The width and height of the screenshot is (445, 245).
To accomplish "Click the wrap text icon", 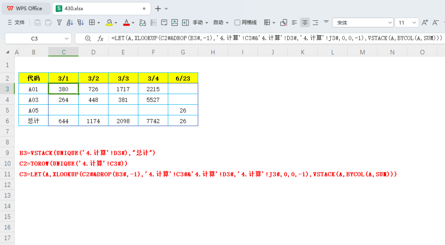I will (164, 23).
